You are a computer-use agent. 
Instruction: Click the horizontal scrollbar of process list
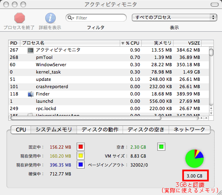tap(86, 118)
